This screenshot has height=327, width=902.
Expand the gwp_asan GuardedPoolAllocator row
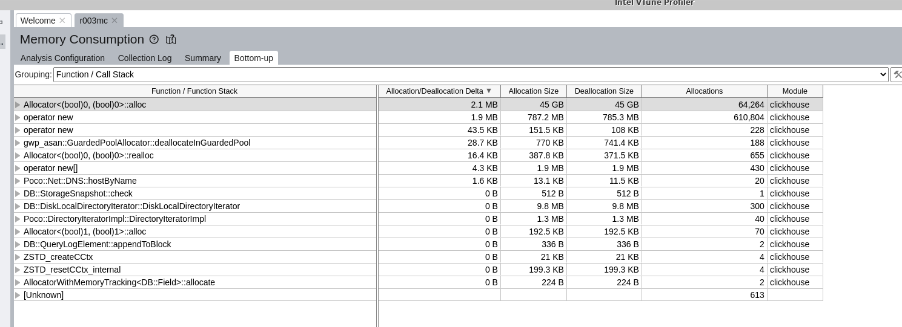click(18, 143)
